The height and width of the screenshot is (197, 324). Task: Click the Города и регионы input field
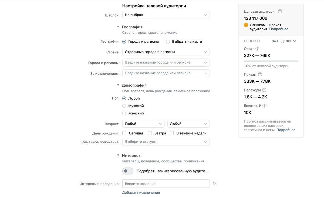pos(166,62)
